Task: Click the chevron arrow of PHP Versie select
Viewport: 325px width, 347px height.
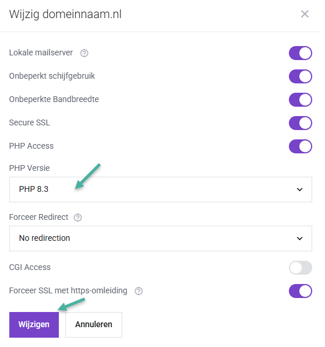Action: click(299, 190)
